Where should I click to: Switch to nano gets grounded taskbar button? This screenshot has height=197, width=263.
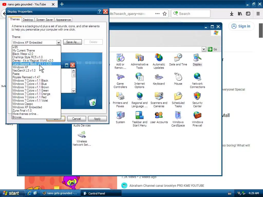(60, 193)
